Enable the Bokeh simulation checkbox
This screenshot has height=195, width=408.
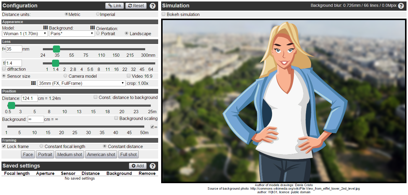pos(163,14)
